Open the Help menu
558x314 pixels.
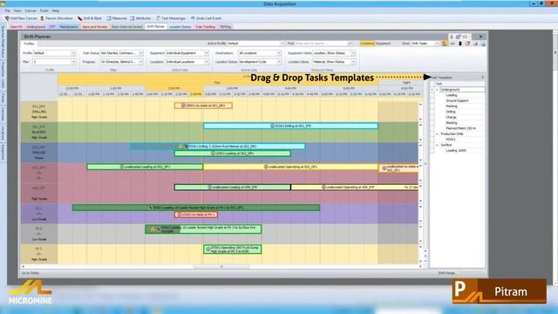tap(56, 10)
